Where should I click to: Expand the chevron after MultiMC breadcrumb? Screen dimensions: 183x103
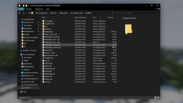pos(93,13)
